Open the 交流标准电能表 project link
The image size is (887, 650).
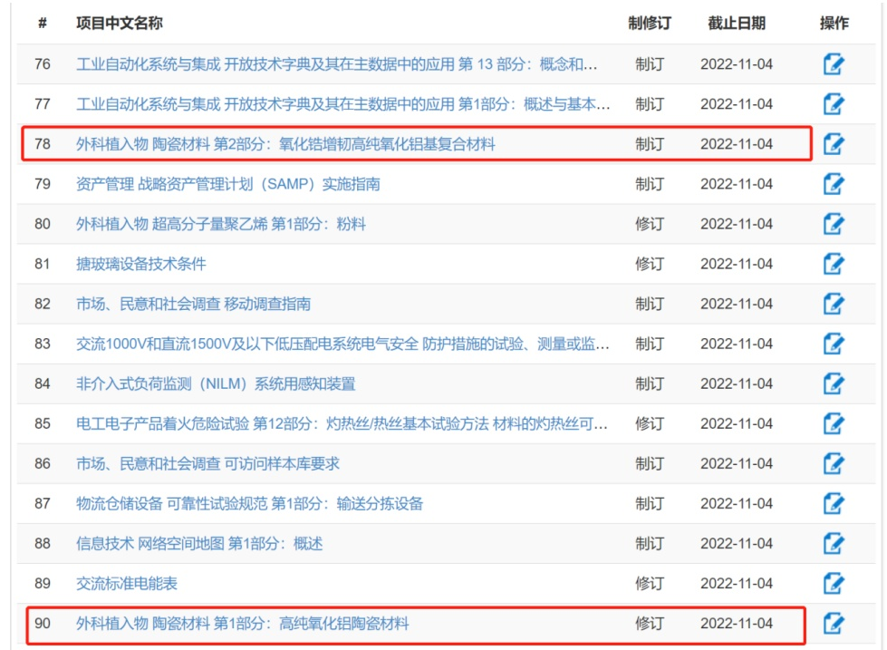[126, 584]
